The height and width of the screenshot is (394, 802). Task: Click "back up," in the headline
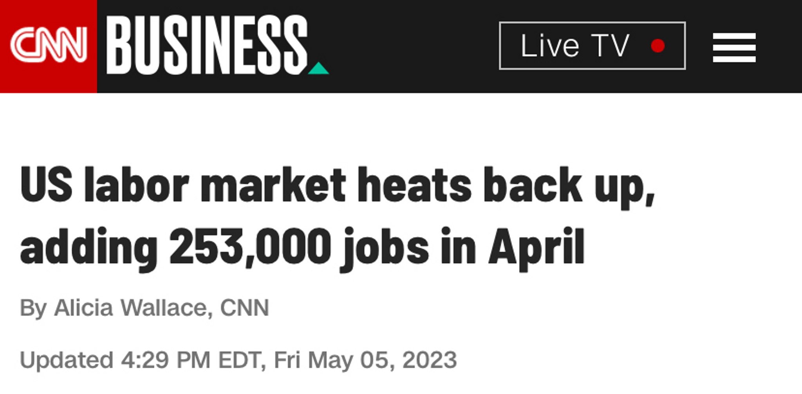click(569, 187)
